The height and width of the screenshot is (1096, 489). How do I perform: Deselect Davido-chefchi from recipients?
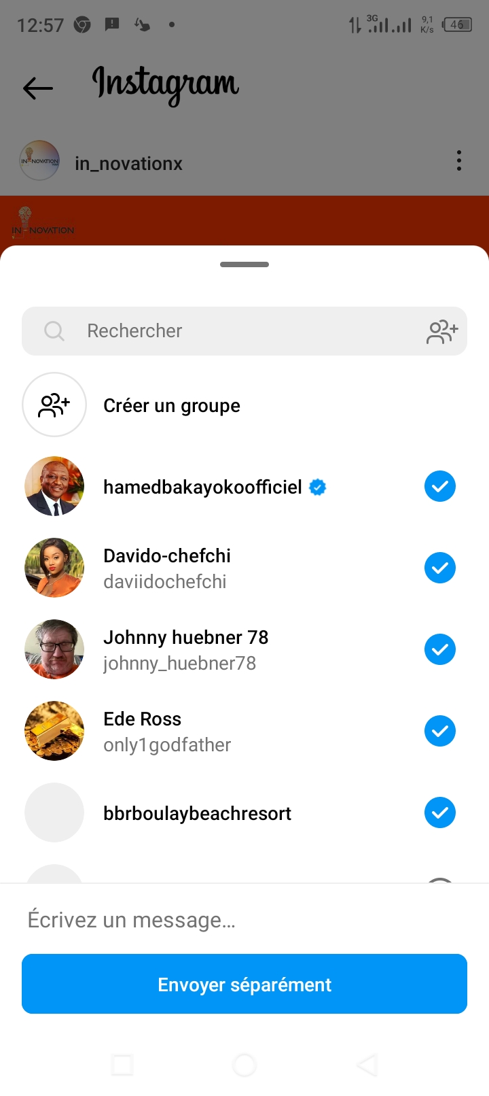coord(440,568)
